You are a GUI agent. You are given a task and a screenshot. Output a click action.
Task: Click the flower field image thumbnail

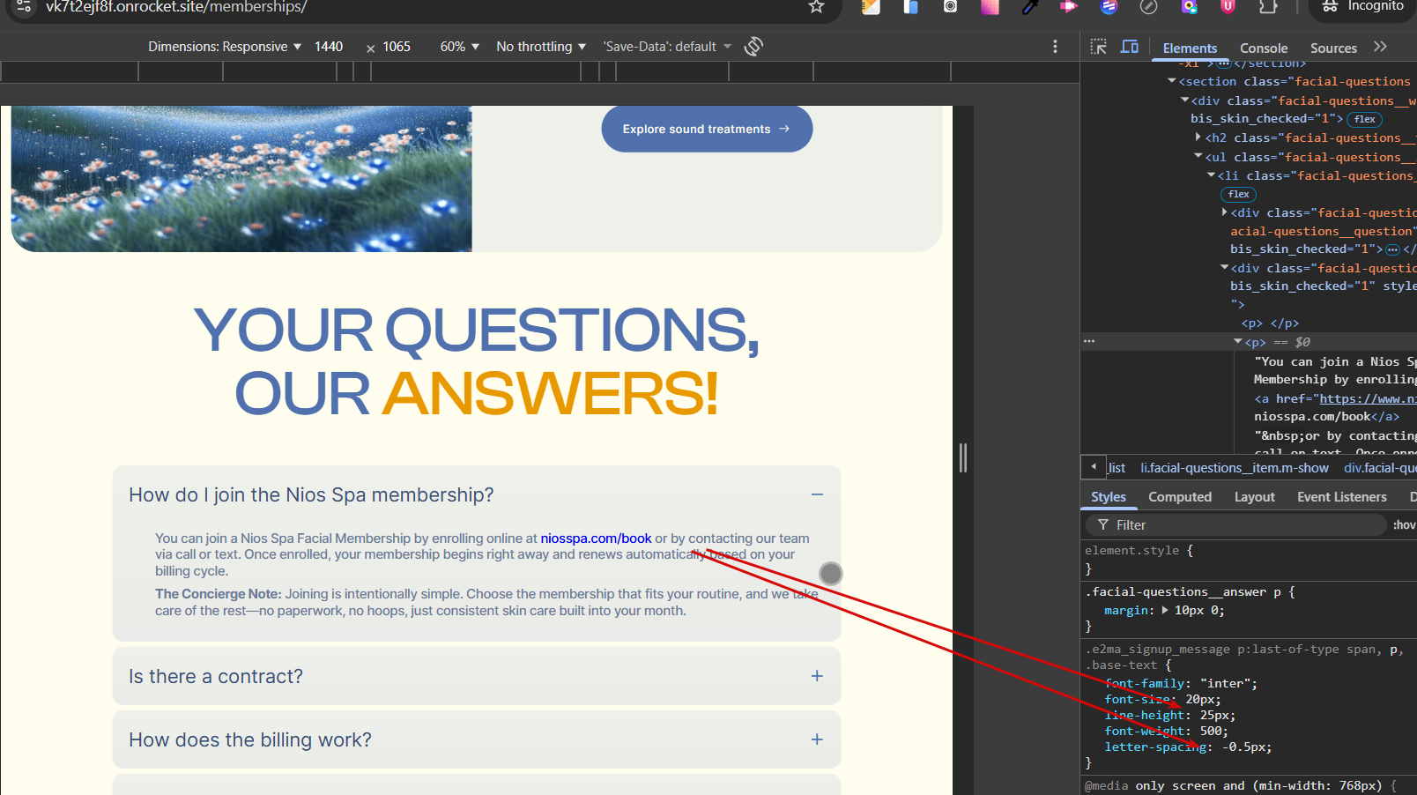pyautogui.click(x=241, y=179)
